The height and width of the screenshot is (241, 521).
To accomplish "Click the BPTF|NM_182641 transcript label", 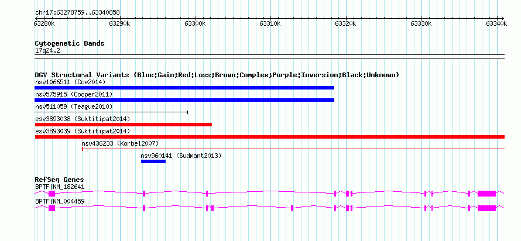I will 60,187.
